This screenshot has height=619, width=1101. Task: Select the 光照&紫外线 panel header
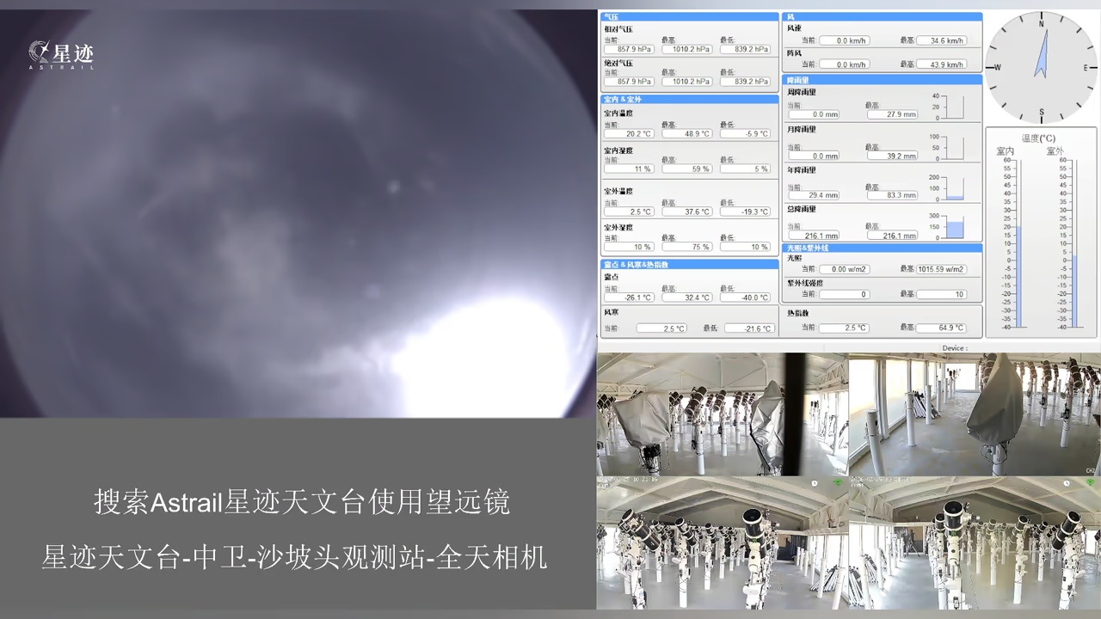tap(882, 248)
